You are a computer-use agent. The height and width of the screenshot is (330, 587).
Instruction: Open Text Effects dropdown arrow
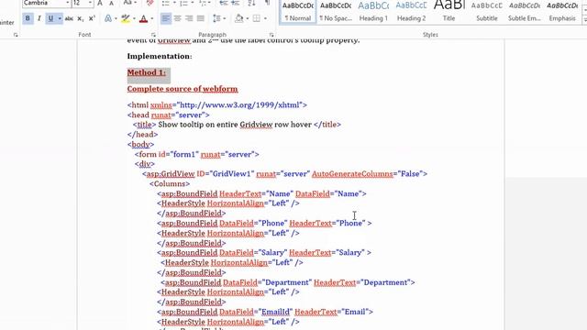(x=116, y=18)
